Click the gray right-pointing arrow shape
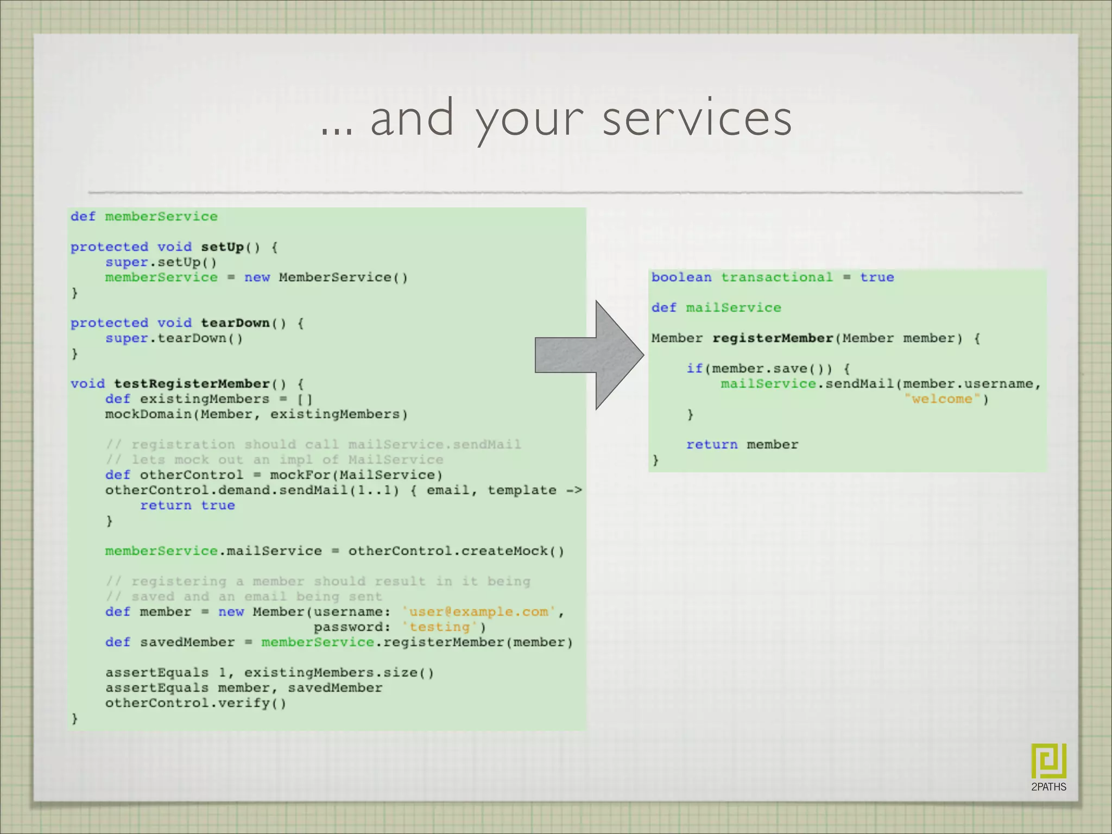The image size is (1112, 834). point(589,355)
